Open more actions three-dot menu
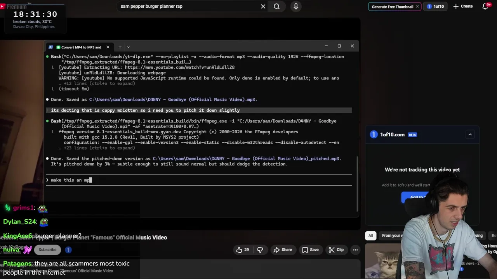497x279 pixels. pyautogui.click(x=355, y=250)
